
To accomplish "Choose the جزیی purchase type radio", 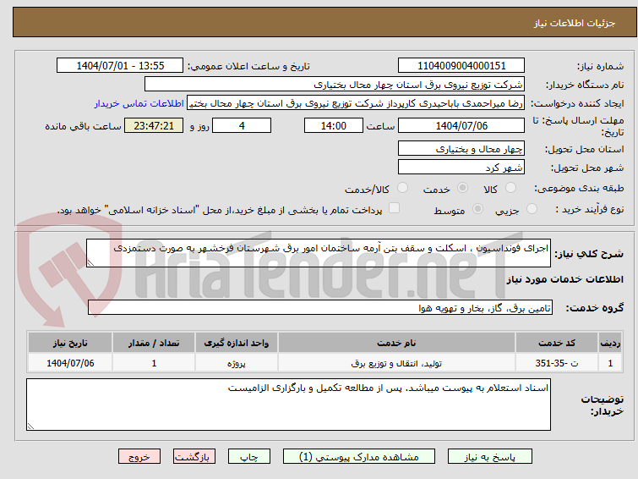I will (532, 209).
